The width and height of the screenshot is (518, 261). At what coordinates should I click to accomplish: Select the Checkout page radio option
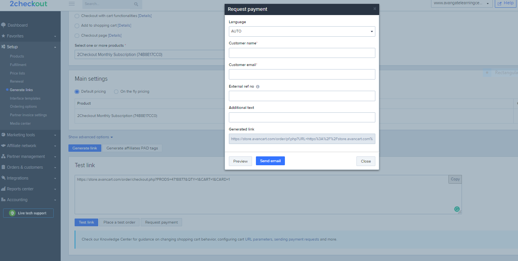coord(77,36)
